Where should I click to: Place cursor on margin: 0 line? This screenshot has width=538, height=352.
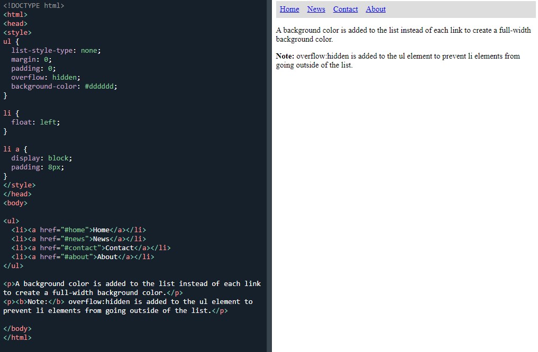pos(31,59)
